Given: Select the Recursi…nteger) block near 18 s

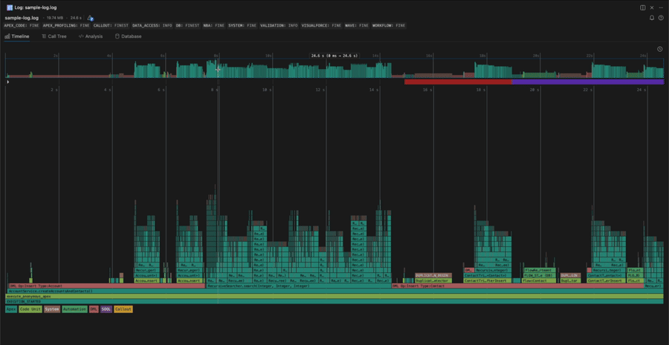Looking at the screenshot, I should [494, 270].
